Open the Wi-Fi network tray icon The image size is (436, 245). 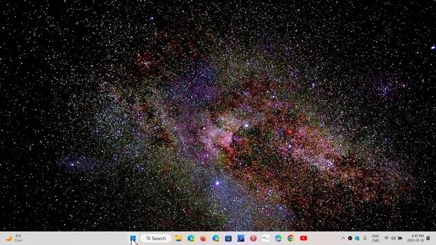click(x=386, y=238)
